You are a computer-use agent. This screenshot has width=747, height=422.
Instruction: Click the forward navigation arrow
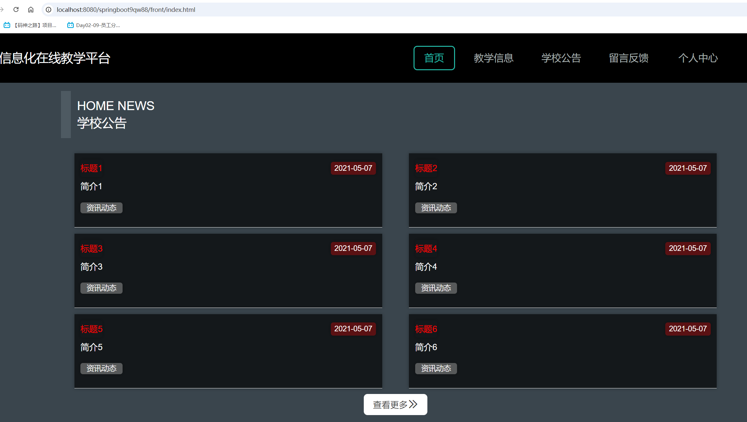tap(3, 10)
